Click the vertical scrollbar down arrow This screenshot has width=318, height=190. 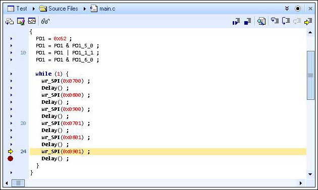pyautogui.click(x=310, y=174)
